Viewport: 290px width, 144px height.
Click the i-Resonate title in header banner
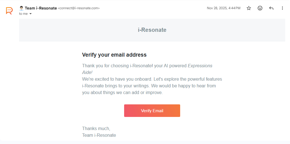pos(152,30)
